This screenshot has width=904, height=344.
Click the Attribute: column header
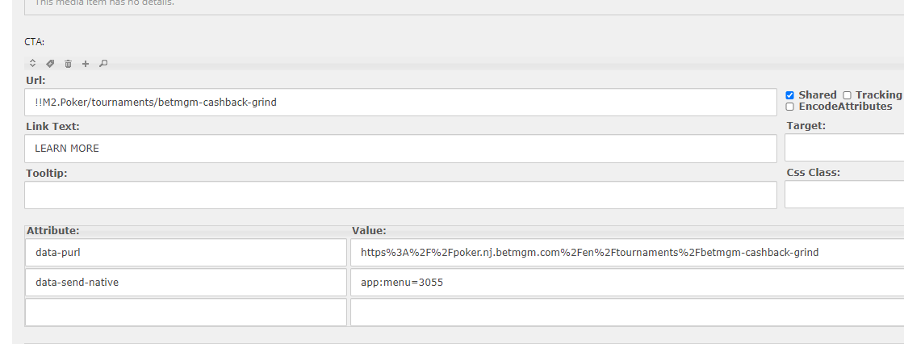[x=53, y=230]
